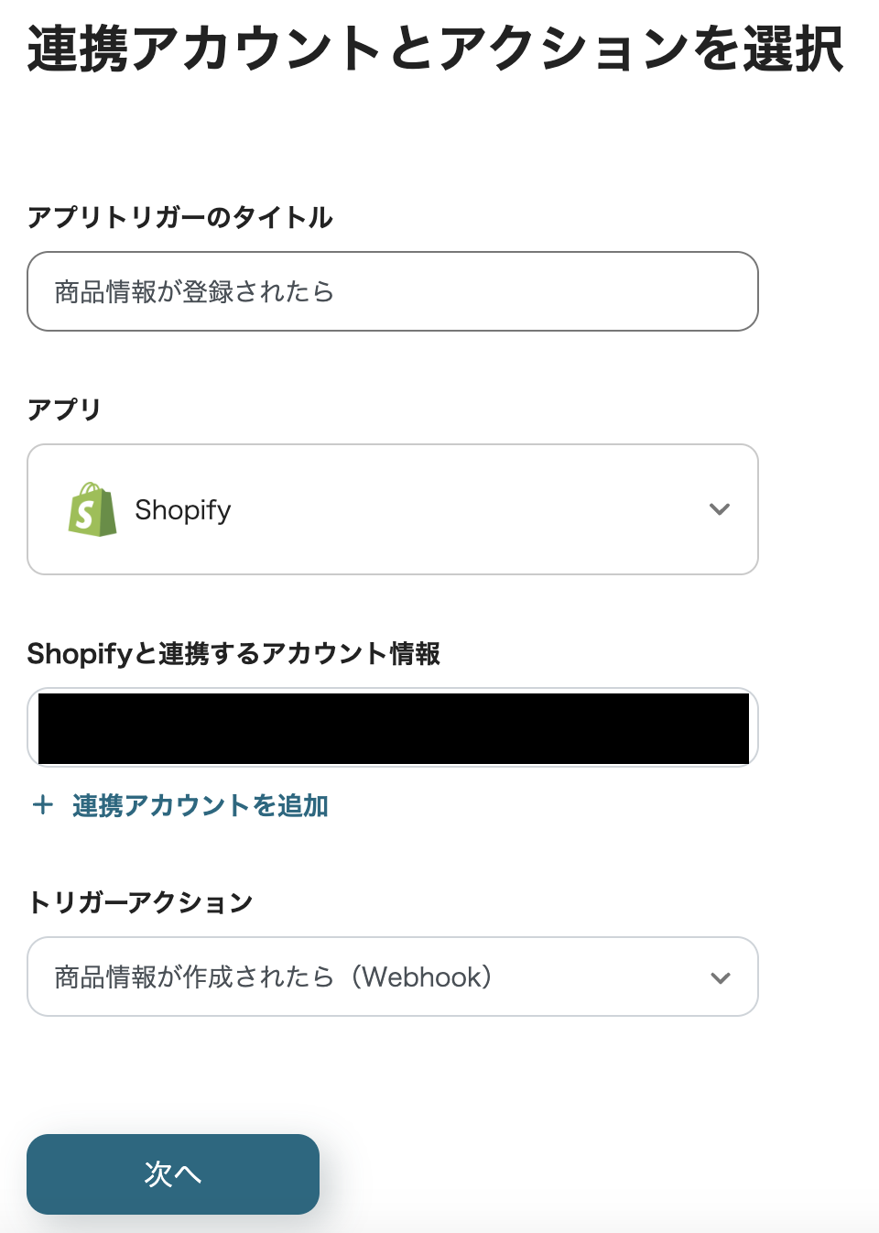The width and height of the screenshot is (879, 1233).
Task: Click the Shopify shopping bag icon
Action: (92, 509)
